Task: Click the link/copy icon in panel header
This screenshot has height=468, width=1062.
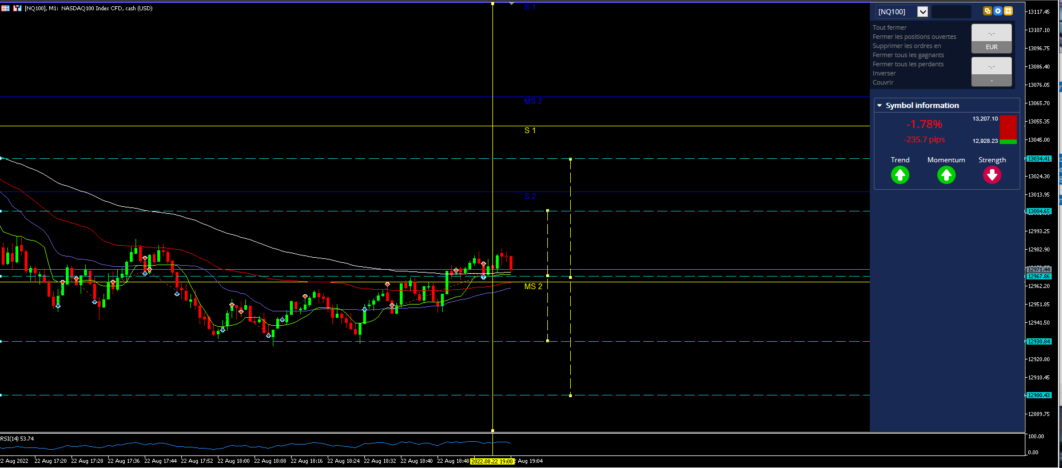Action: point(988,11)
